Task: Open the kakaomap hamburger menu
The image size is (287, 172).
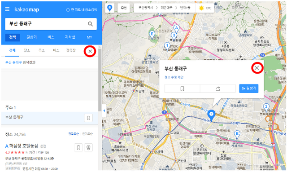Action: tap(7, 9)
